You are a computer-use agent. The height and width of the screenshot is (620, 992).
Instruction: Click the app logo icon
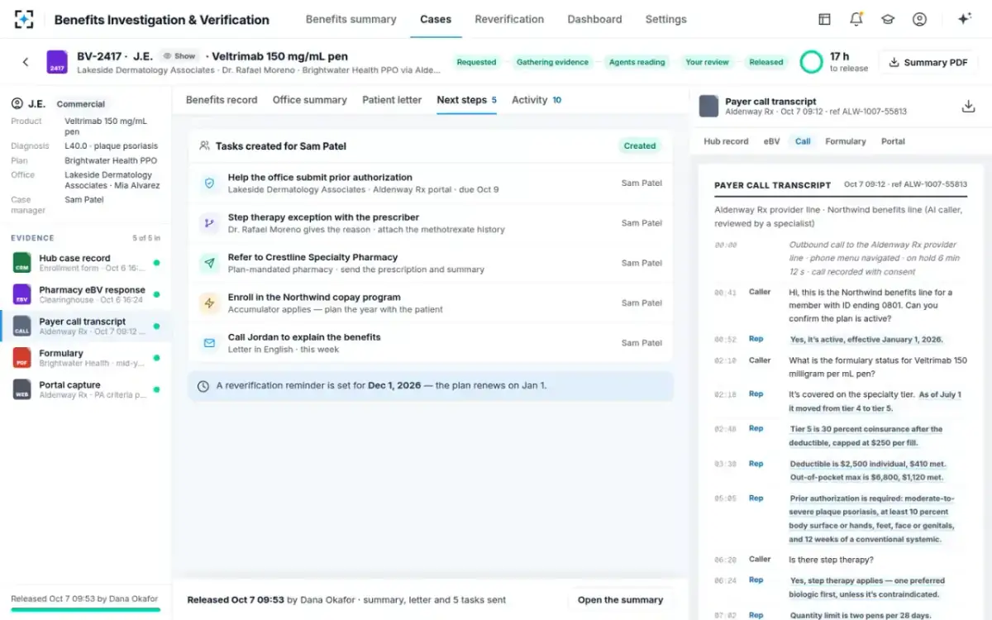25,19
